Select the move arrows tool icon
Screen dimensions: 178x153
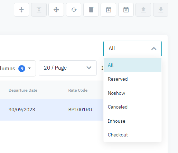pos(56,10)
